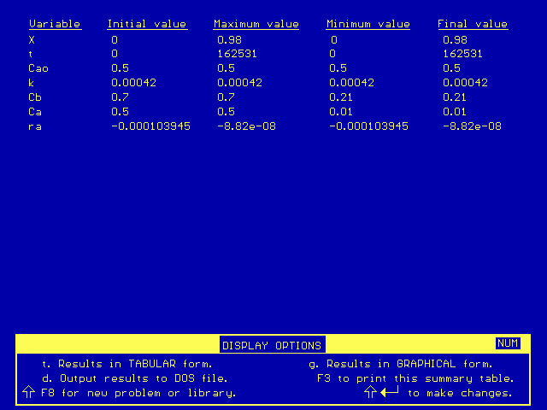Image resolution: width=547 pixels, height=410 pixels.
Task: Click the 'Maximum value' column header
Action: (256, 24)
